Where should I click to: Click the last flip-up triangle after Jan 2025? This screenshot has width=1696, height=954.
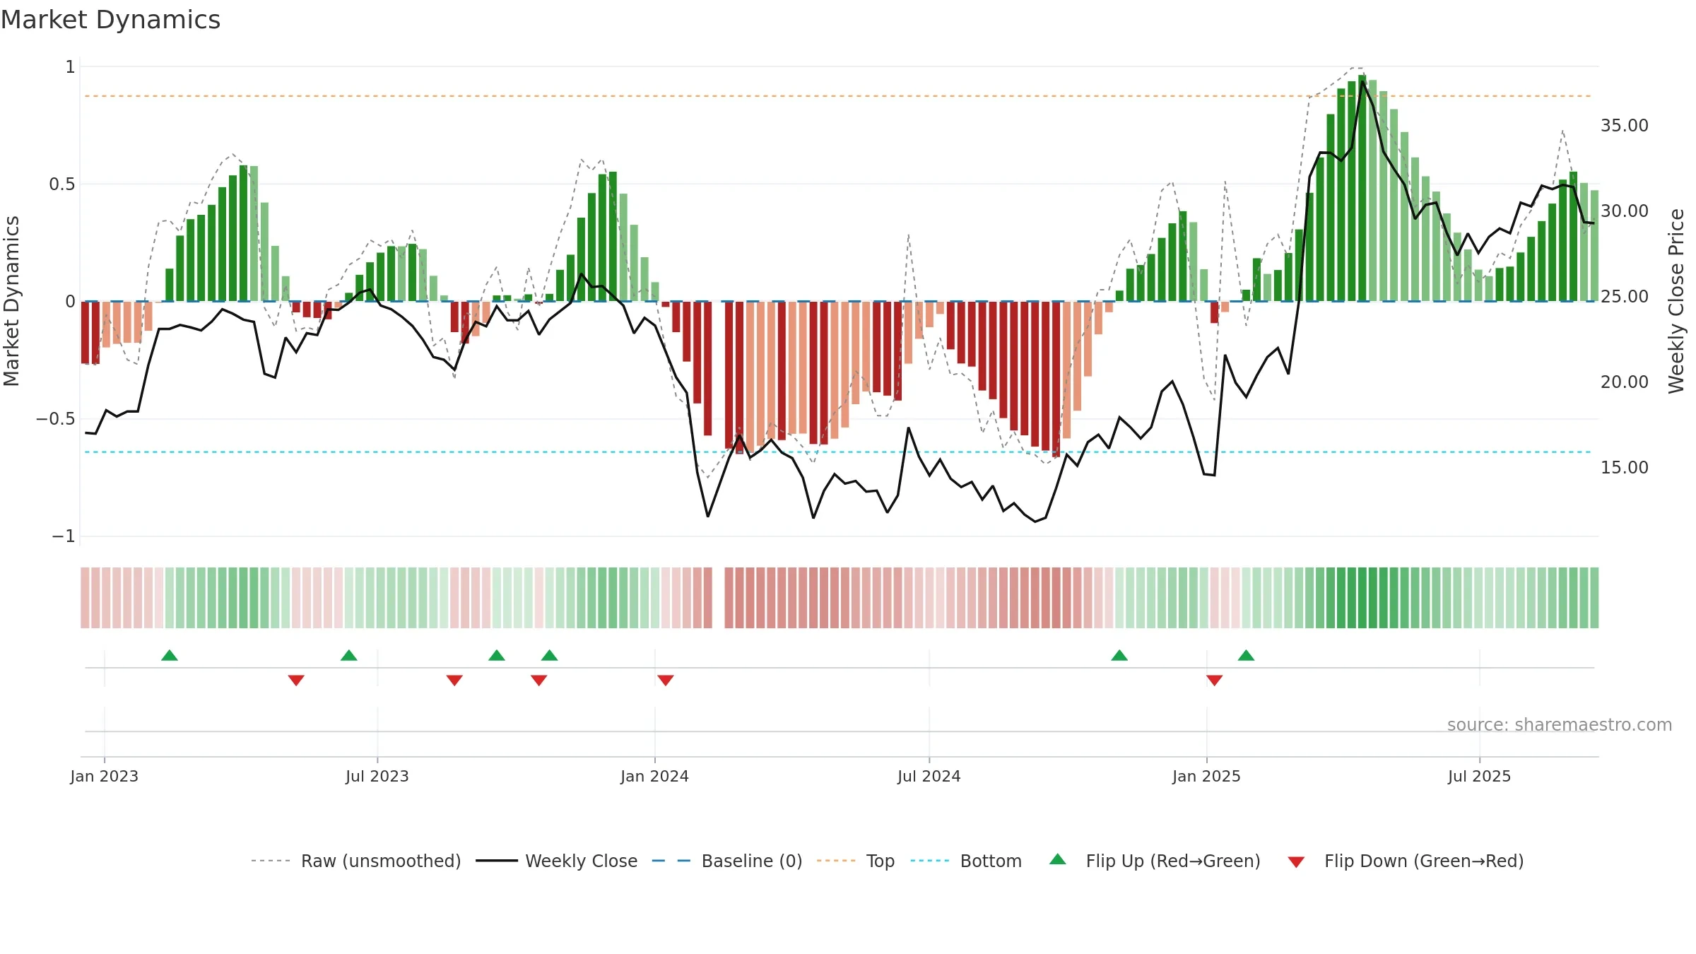coord(1247,655)
